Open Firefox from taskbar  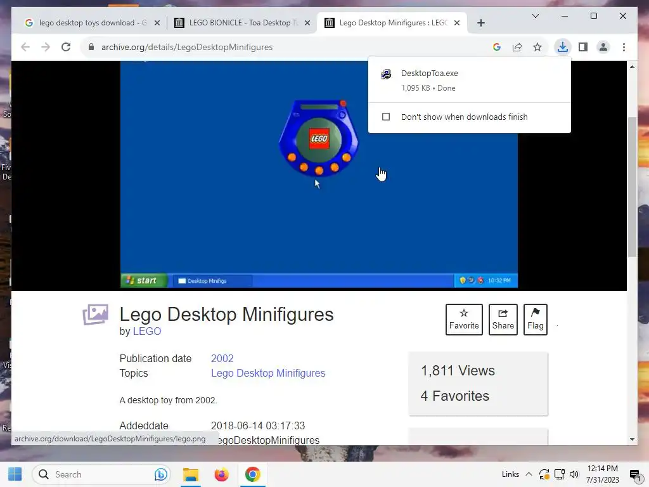pyautogui.click(x=221, y=474)
